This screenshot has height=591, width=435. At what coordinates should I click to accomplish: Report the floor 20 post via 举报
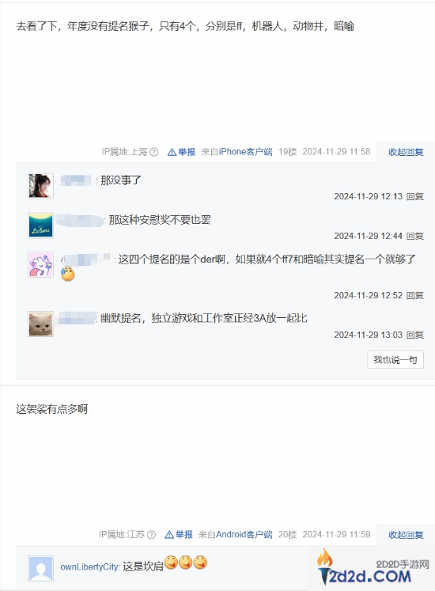pyautogui.click(x=184, y=535)
